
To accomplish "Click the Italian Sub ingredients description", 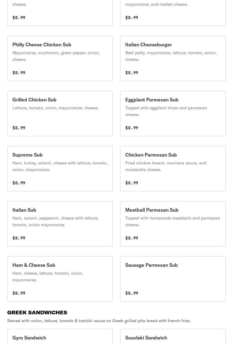I will click(55, 221).
